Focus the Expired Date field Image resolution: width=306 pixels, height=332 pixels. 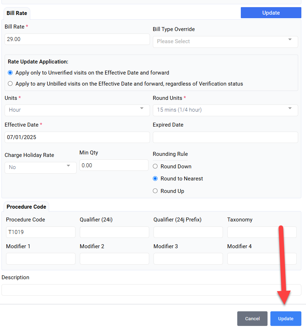tap(225, 137)
